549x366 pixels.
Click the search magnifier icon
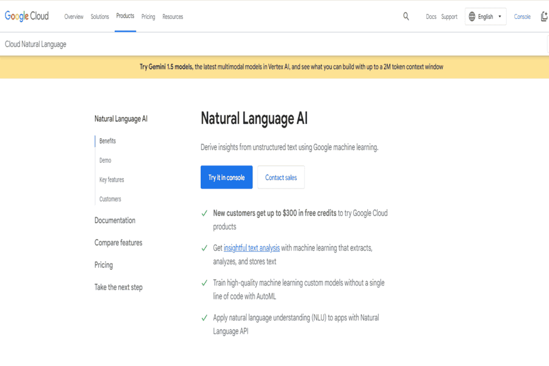tap(406, 16)
